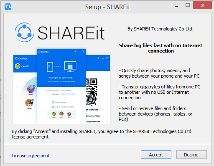Click the SHAREit installer icon in title bar

tap(8, 7)
